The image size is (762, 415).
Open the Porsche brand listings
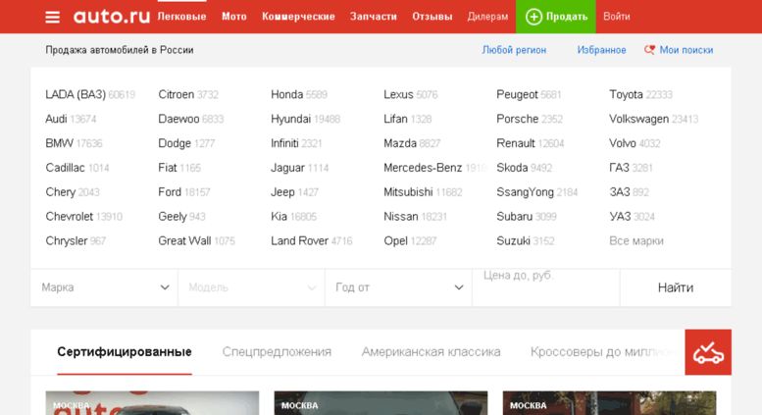click(x=518, y=119)
